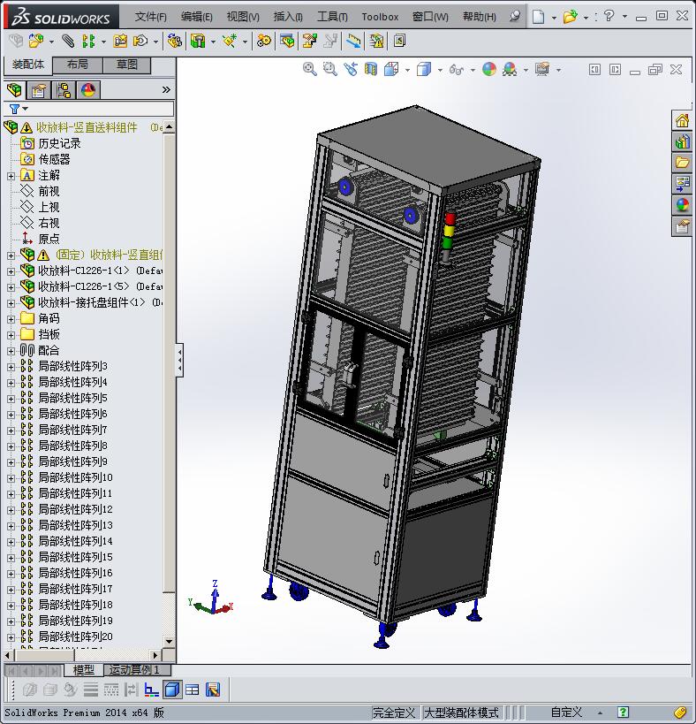This screenshot has width=696, height=724.
Task: Click Section View icon
Action: pyautogui.click(x=371, y=69)
